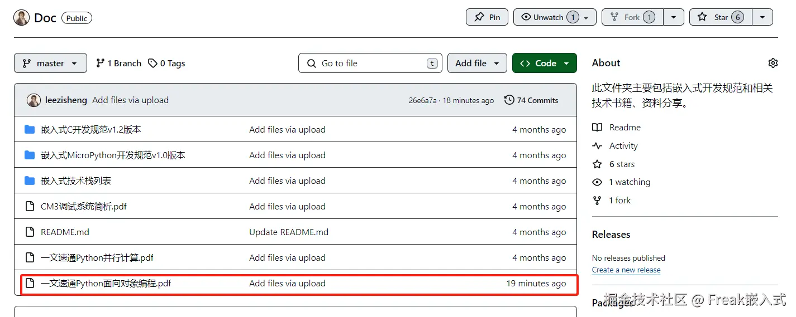
Task: View the 0 Tags link
Action: click(x=166, y=63)
